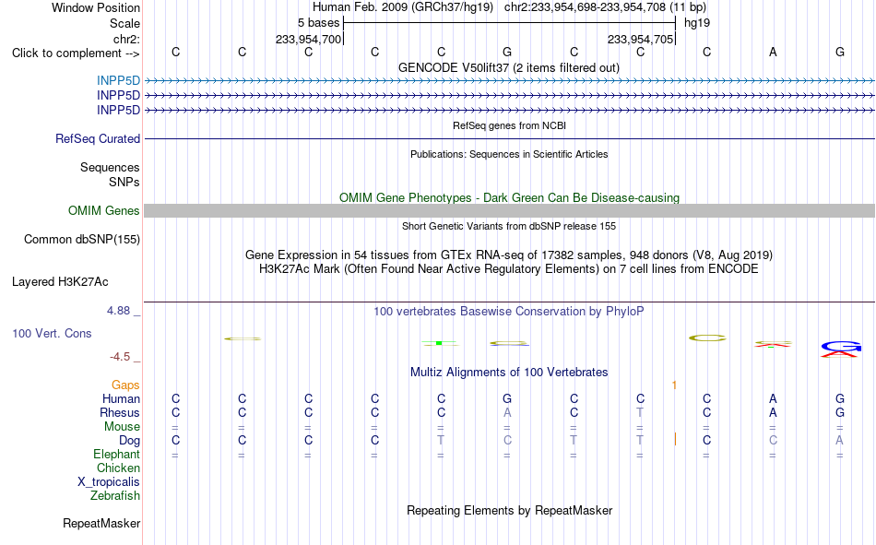The image size is (876, 545).
Task: Click the large blue G PhyloP logo
Action: coord(840,347)
